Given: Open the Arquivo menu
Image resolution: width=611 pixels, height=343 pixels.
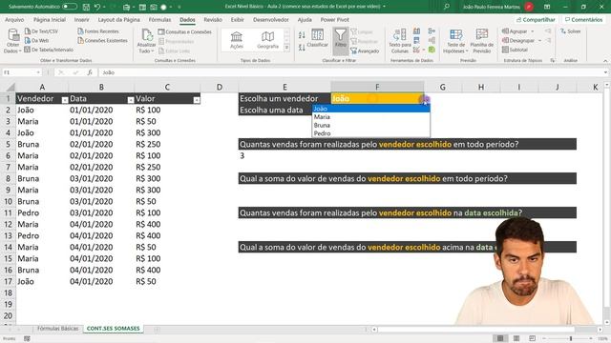Looking at the screenshot, I should pos(14,19).
